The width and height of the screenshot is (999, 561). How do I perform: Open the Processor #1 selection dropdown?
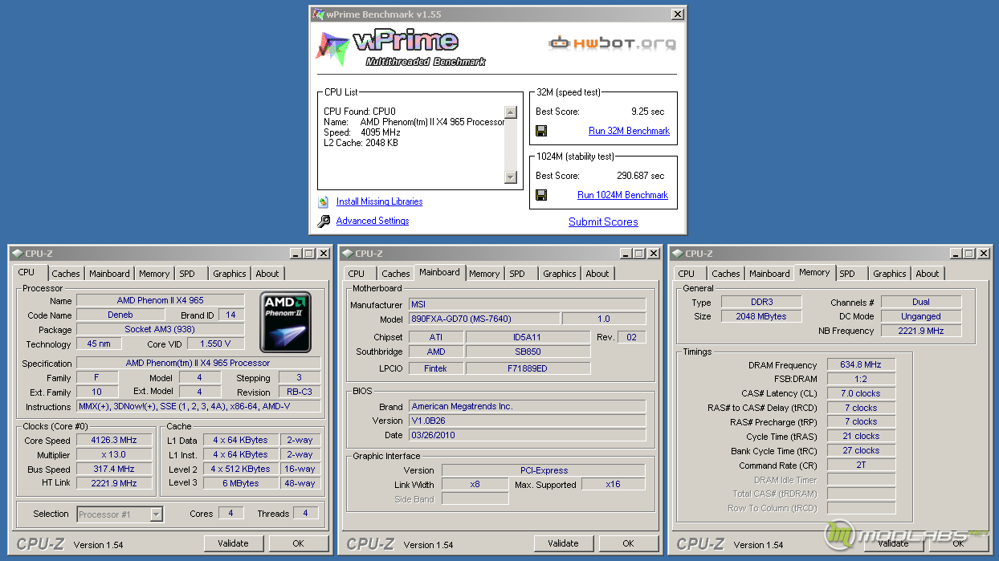157,514
